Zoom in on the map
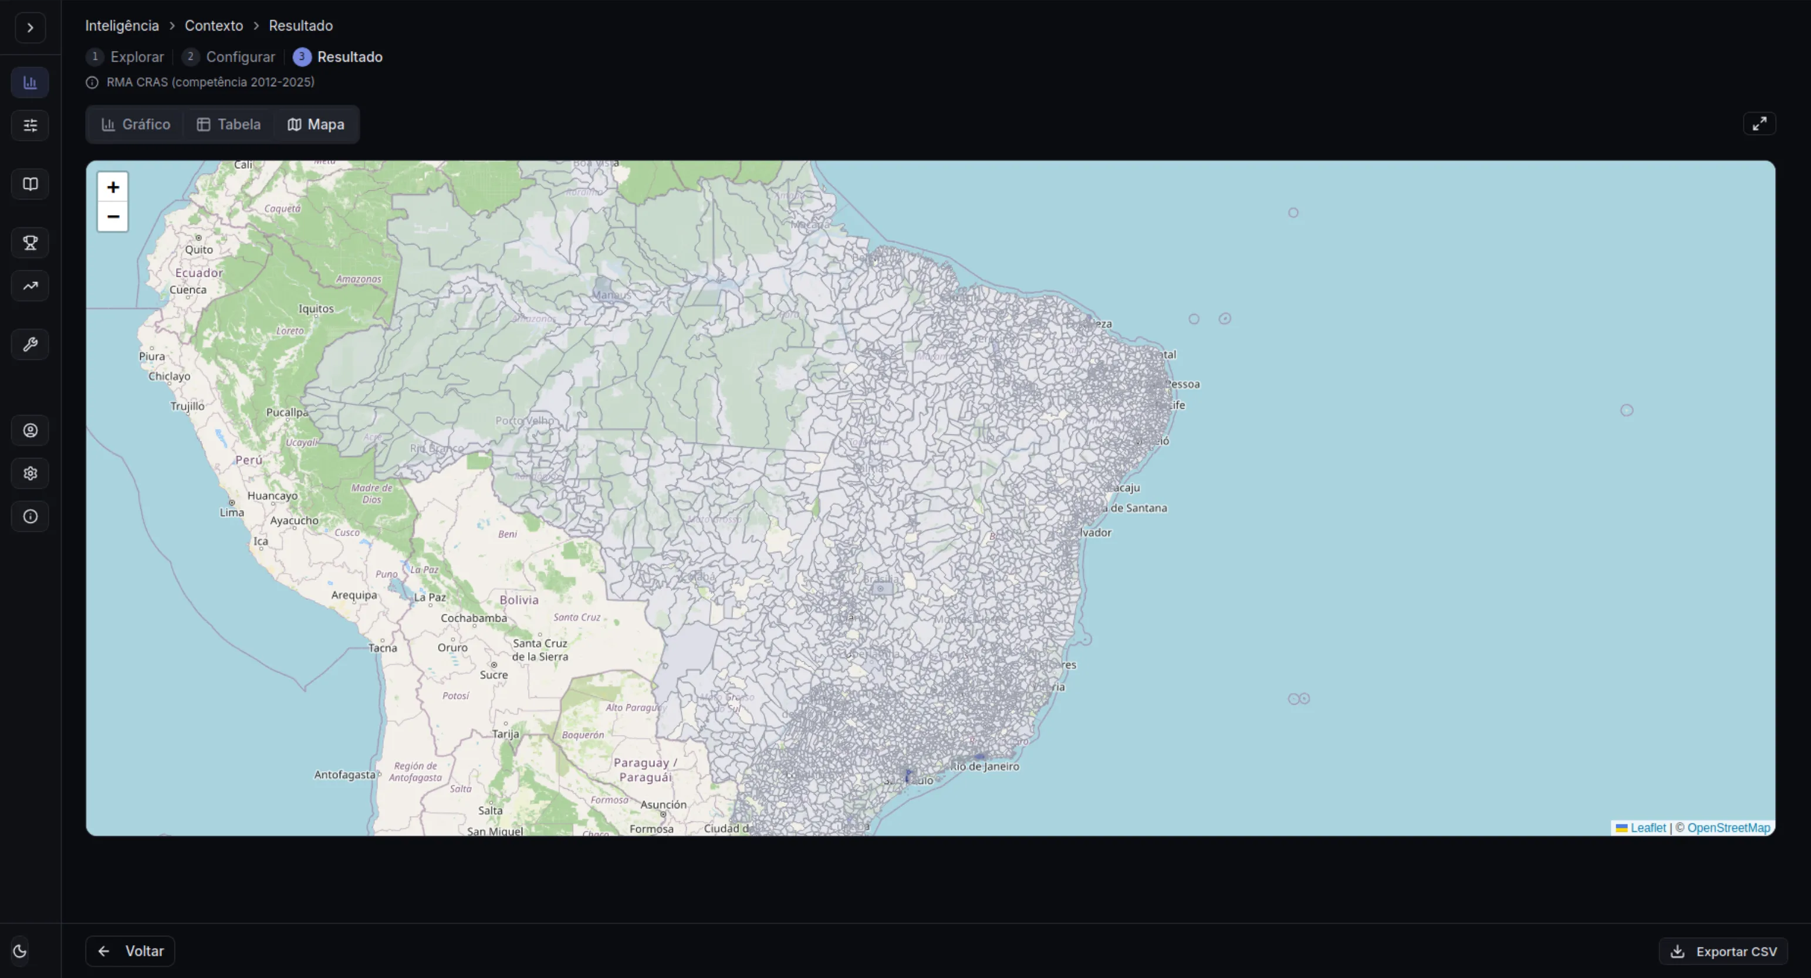Screen dimensions: 1811x978 tap(113, 188)
